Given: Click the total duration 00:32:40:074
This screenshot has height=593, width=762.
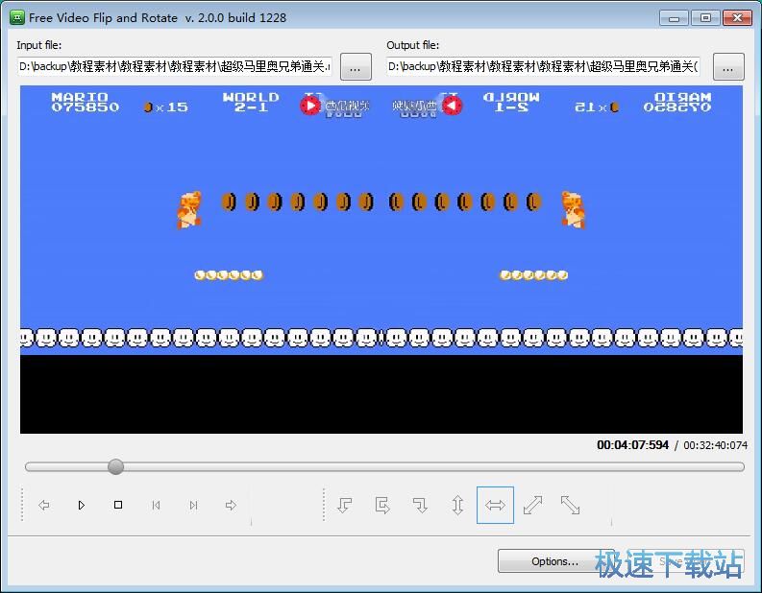Looking at the screenshot, I should (715, 445).
